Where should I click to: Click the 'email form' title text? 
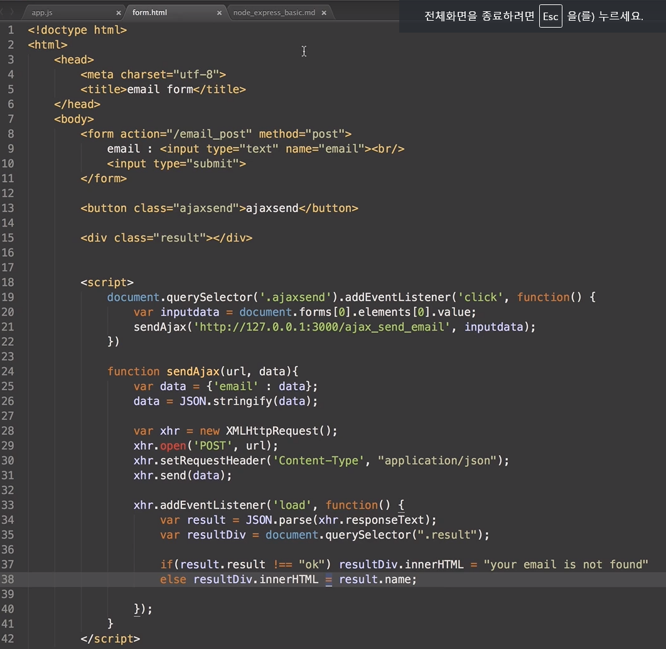tap(160, 90)
